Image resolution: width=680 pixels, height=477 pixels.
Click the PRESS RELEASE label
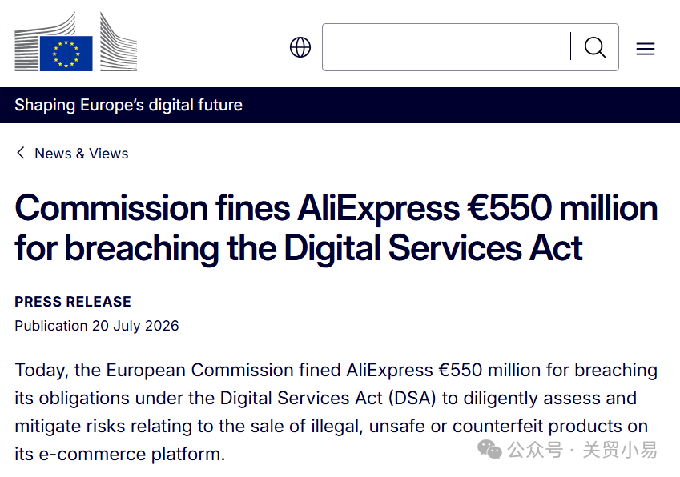73,302
